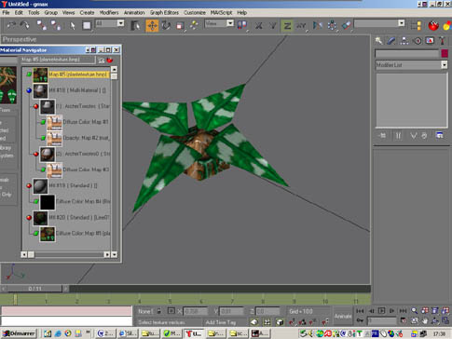Open the Tools menu
452x339 pixels.
pos(34,13)
